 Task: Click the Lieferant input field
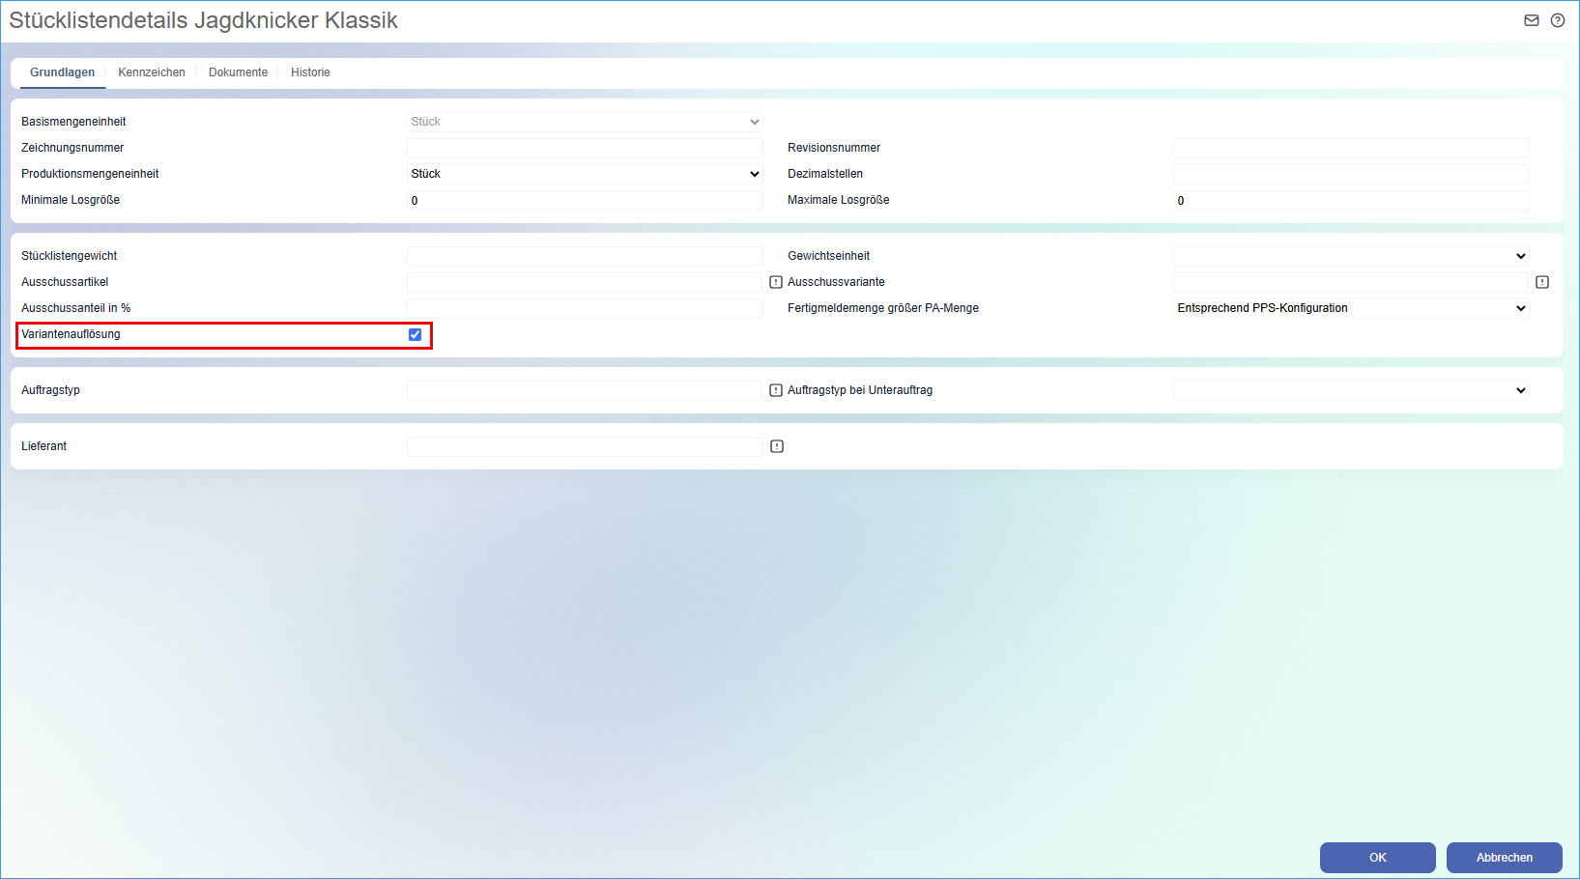585,446
